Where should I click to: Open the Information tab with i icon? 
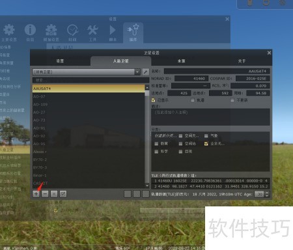point(30,33)
